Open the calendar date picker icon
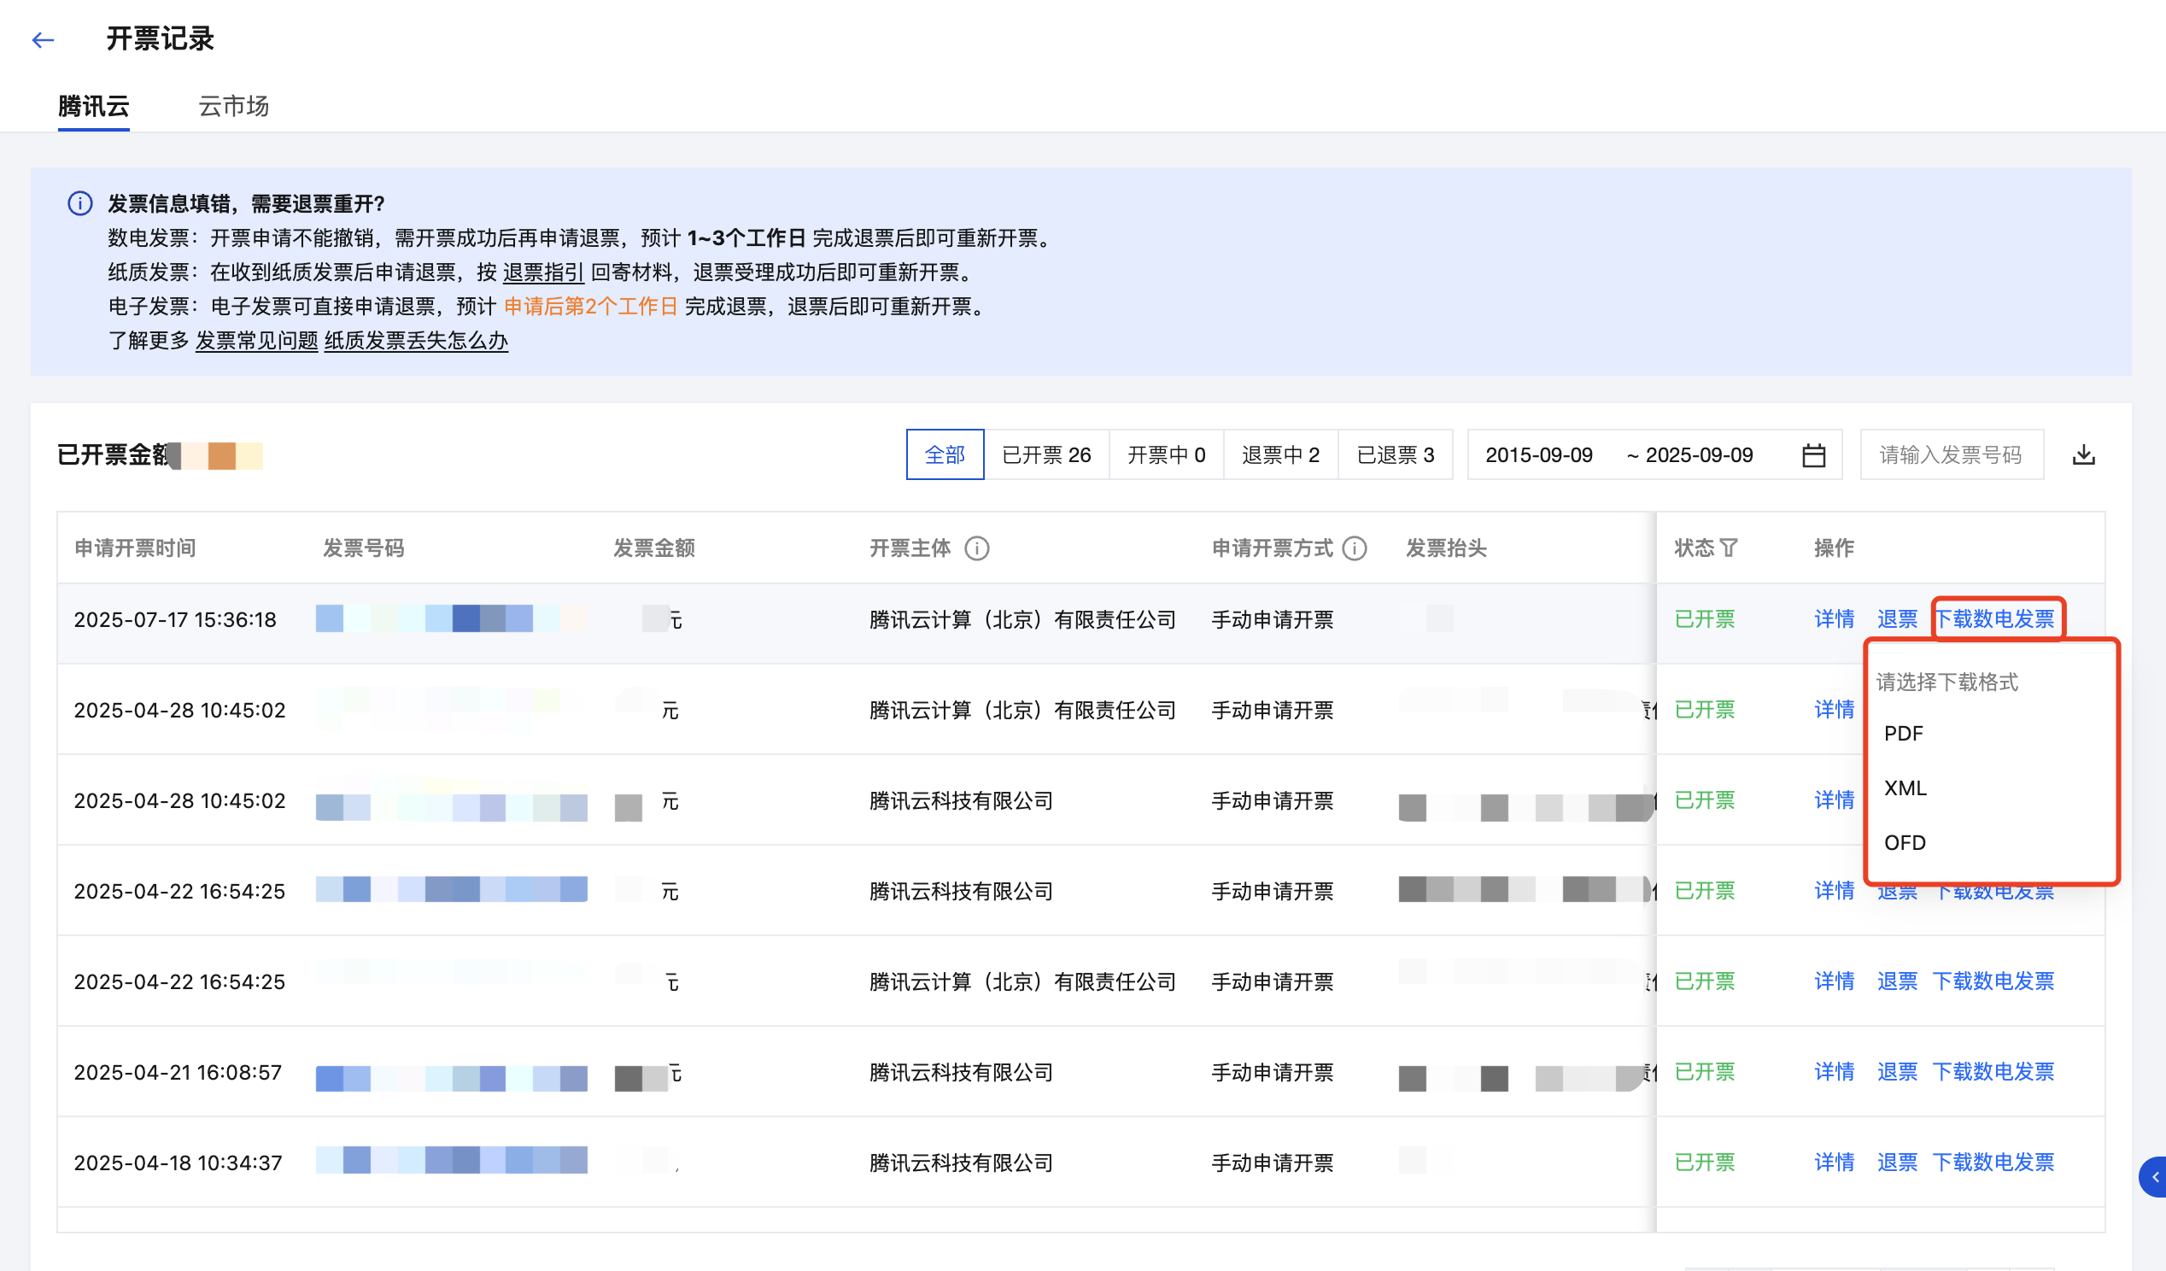 click(1812, 454)
